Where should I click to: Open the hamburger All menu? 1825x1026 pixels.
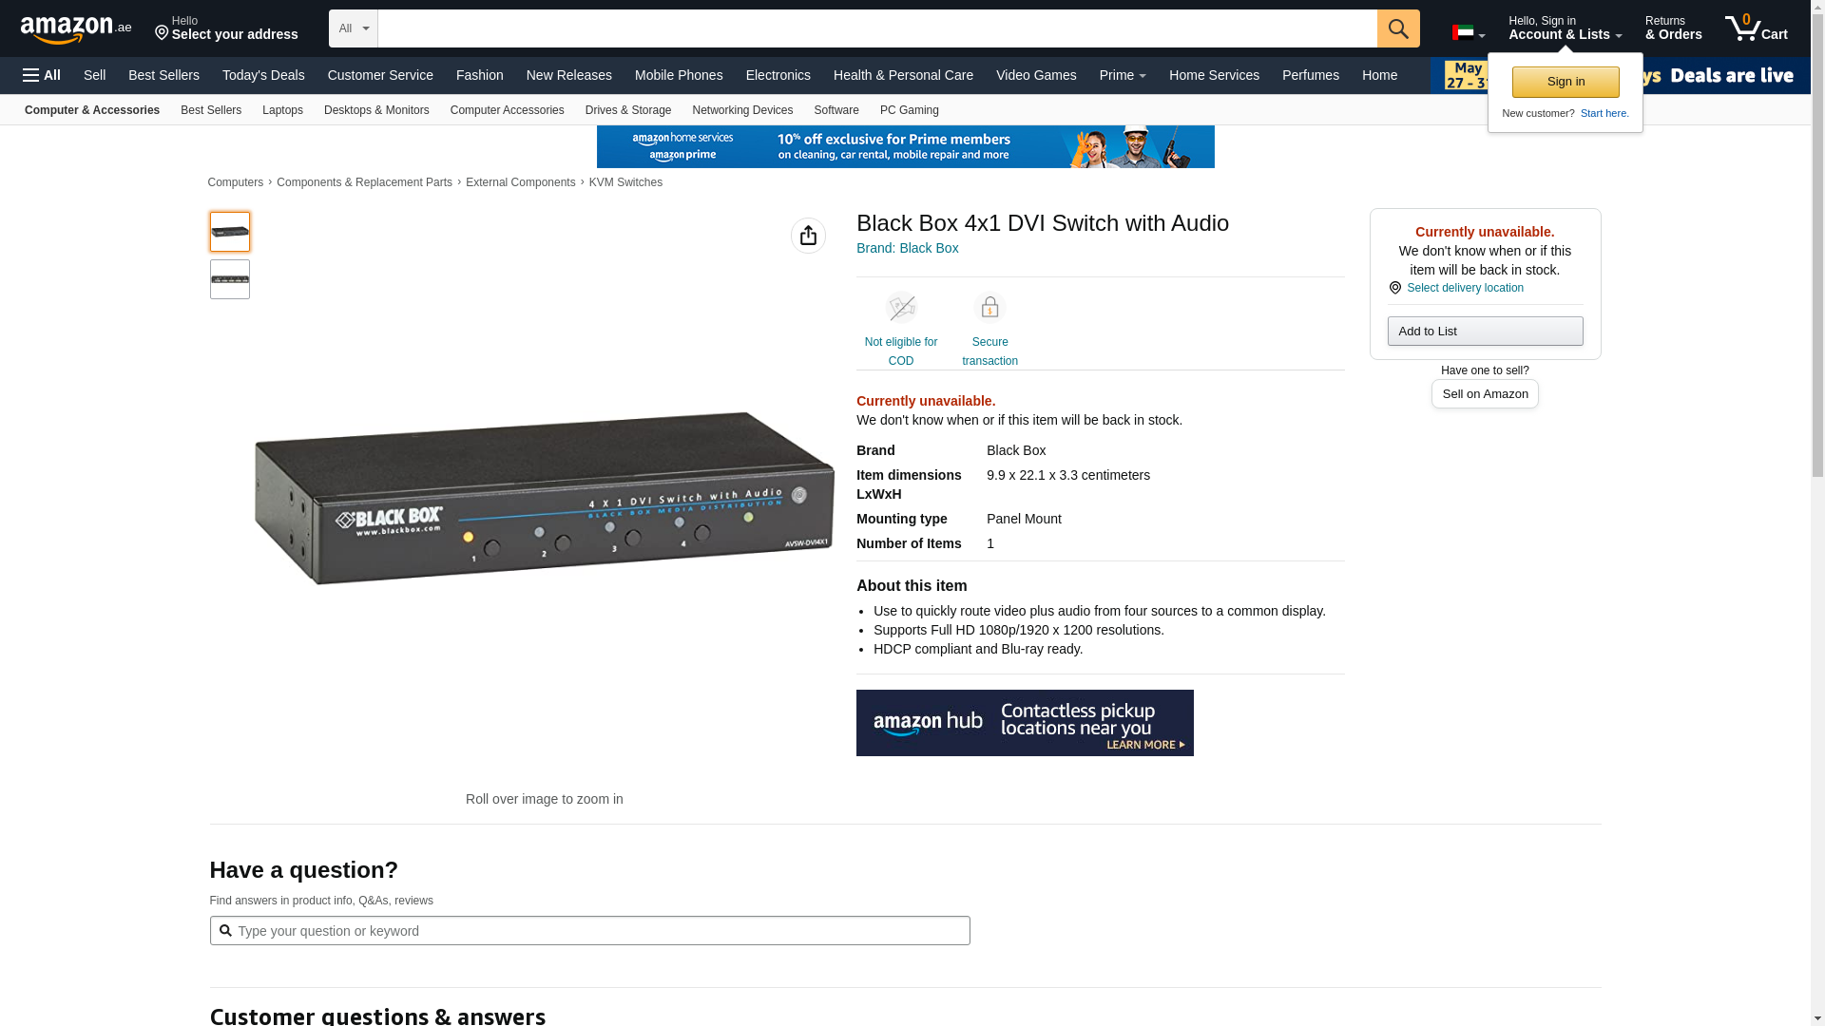42,75
